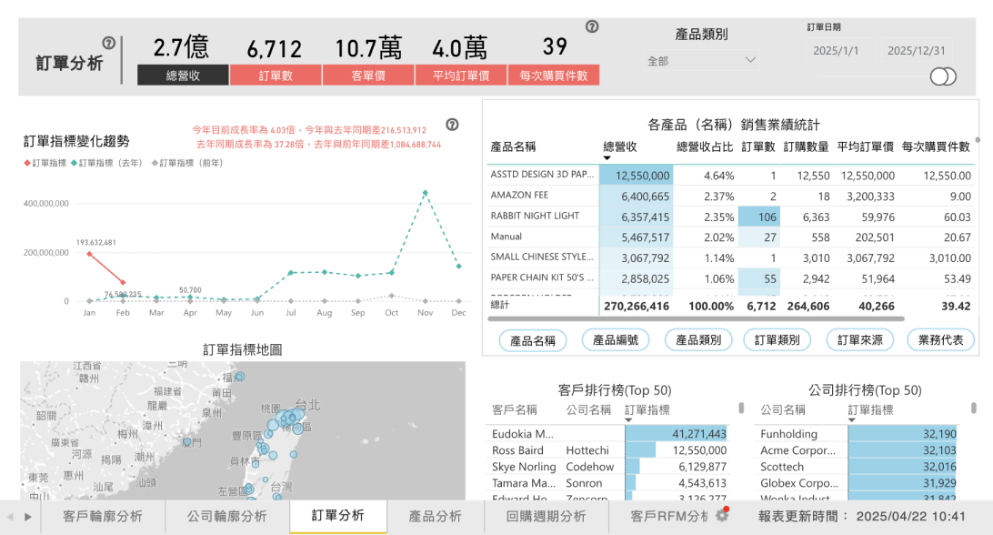Click the 訂單來源 grouping button
The height and width of the screenshot is (535, 993).
(860, 339)
